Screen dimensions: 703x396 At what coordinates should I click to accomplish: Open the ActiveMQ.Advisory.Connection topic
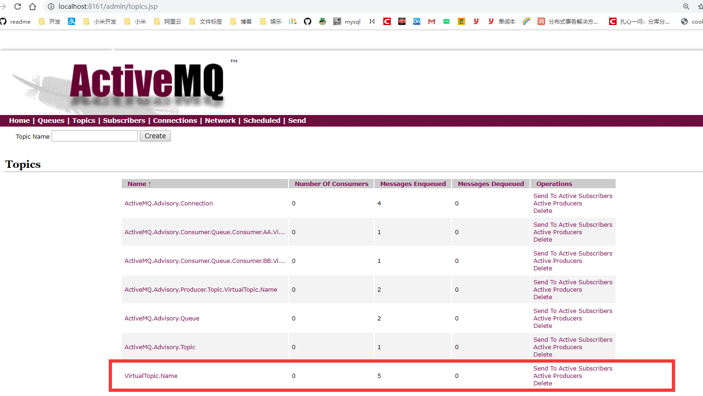click(x=169, y=204)
